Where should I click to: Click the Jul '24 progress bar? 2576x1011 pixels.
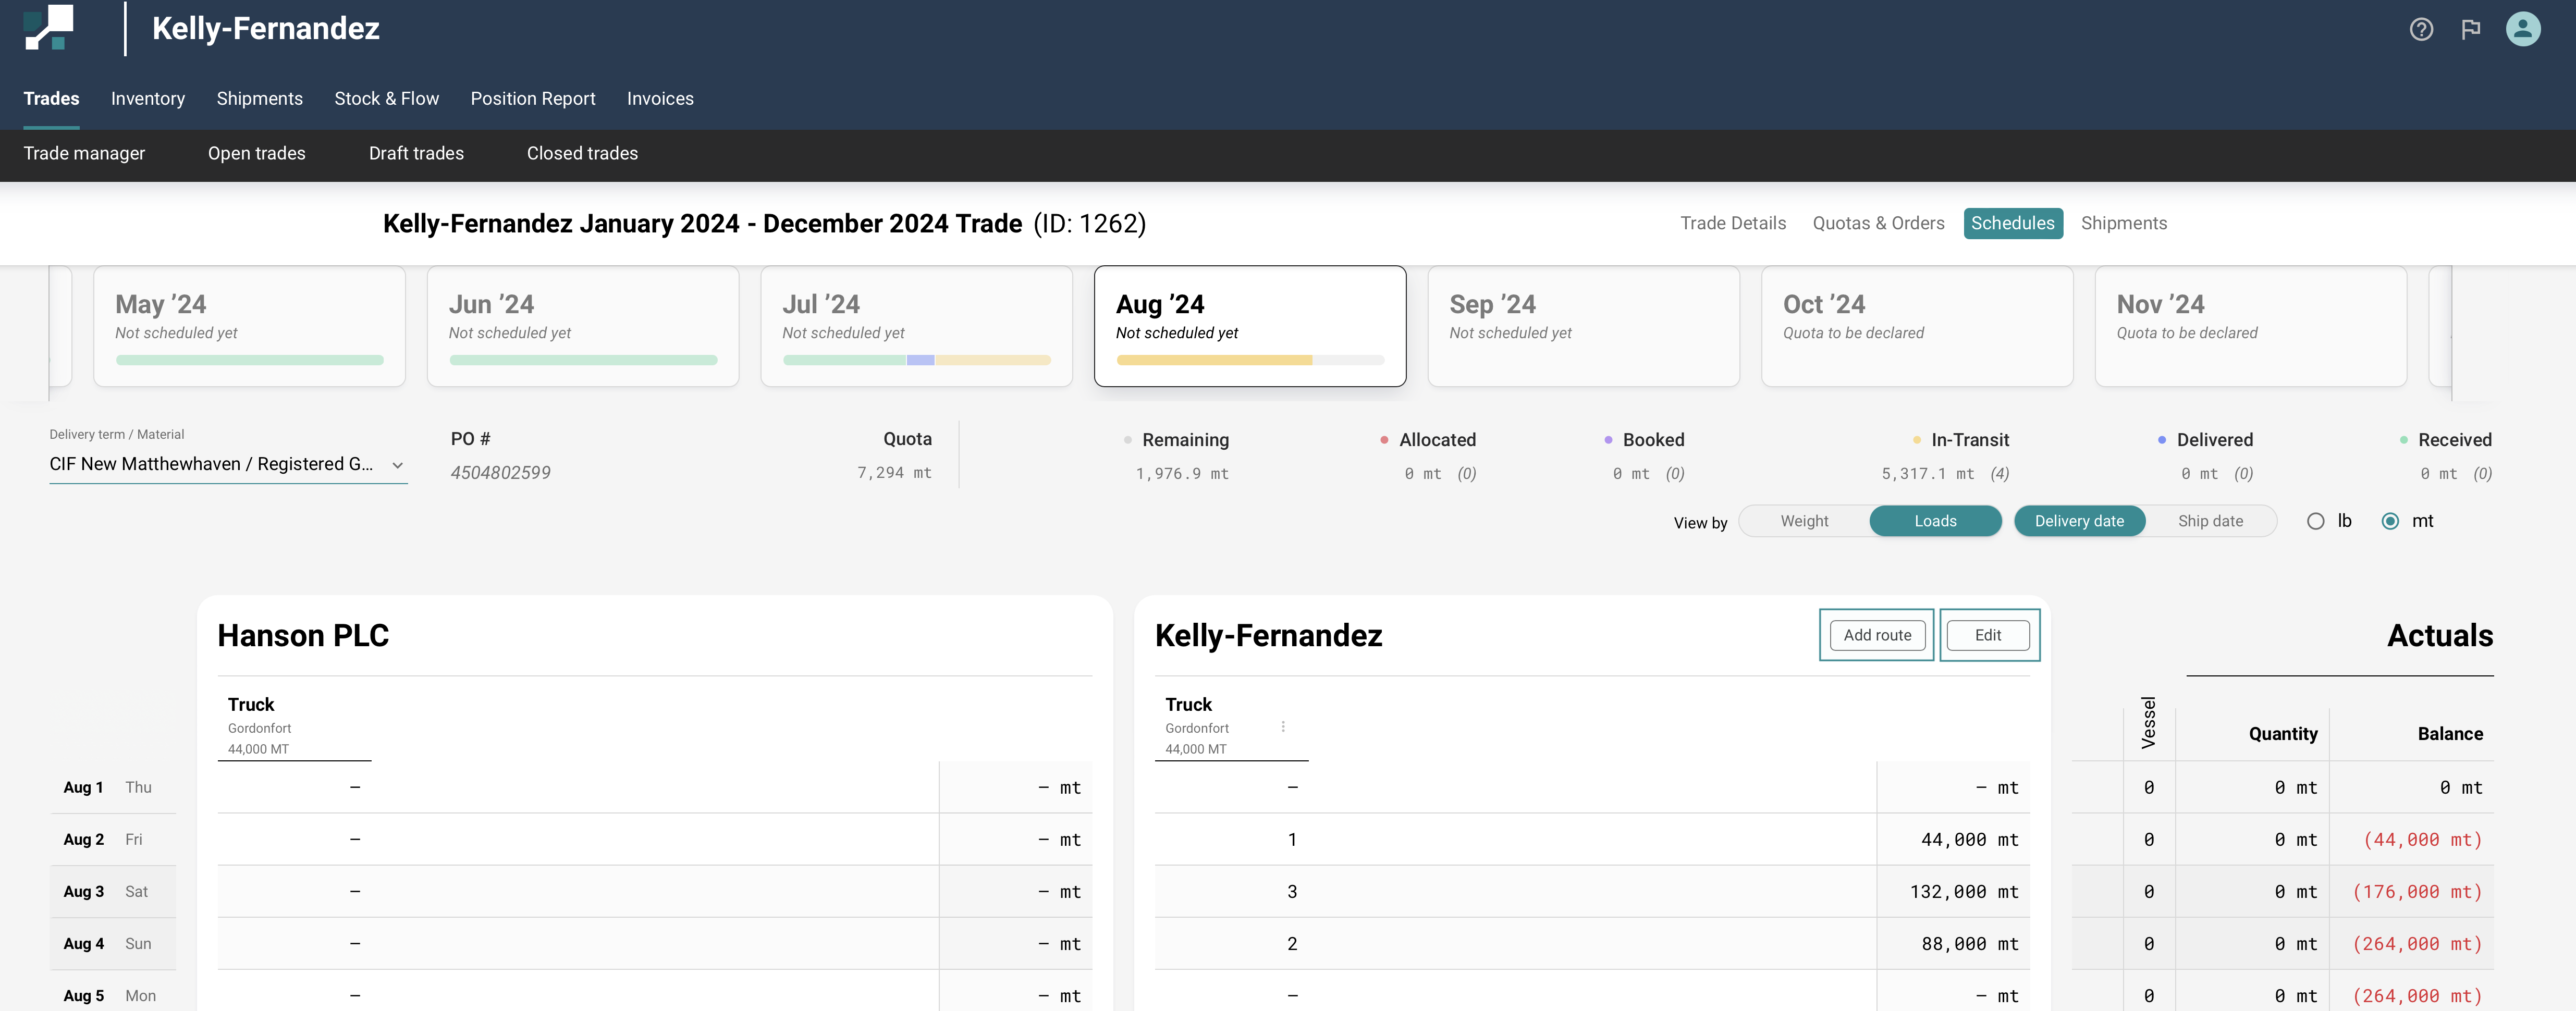[916, 360]
